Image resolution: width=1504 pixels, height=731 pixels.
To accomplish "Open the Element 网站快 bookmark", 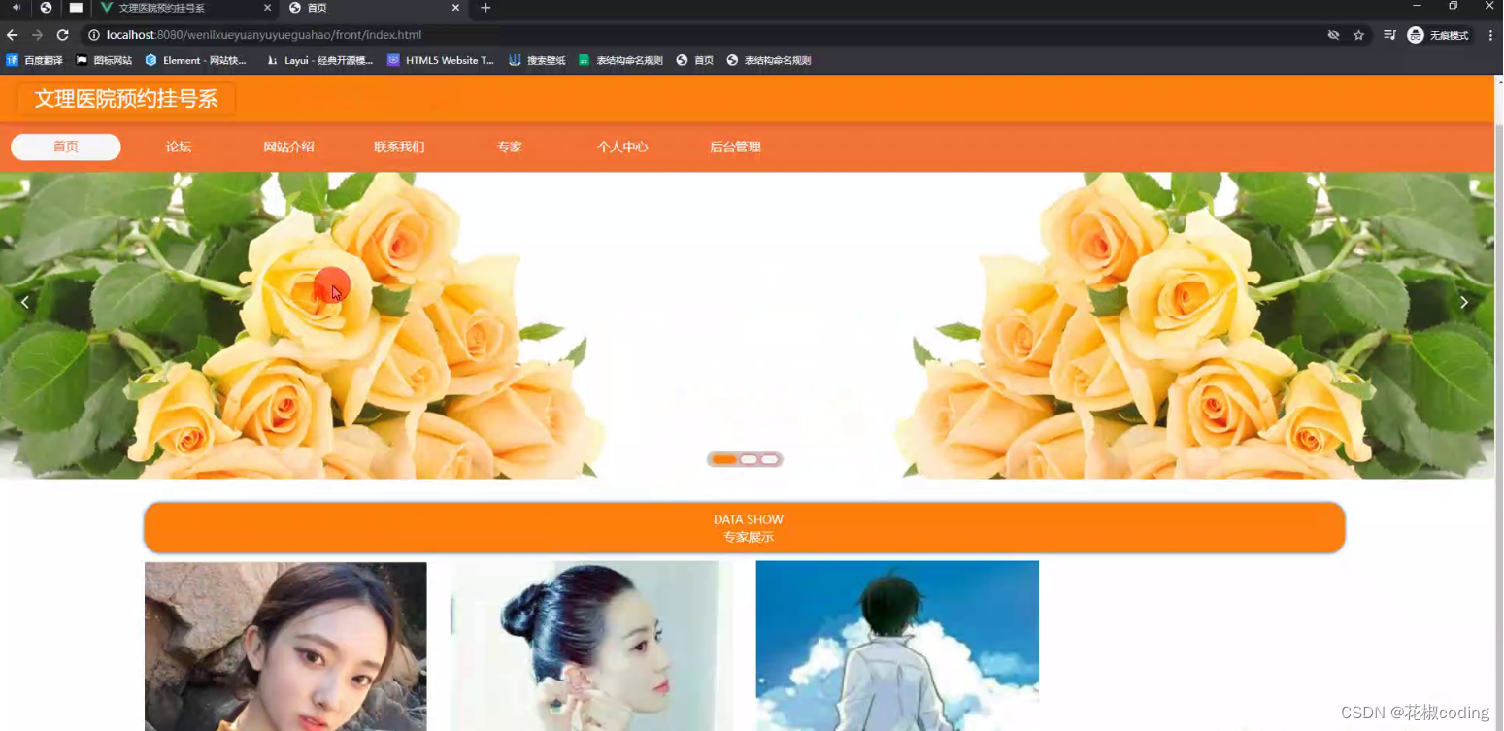I will tap(199, 60).
